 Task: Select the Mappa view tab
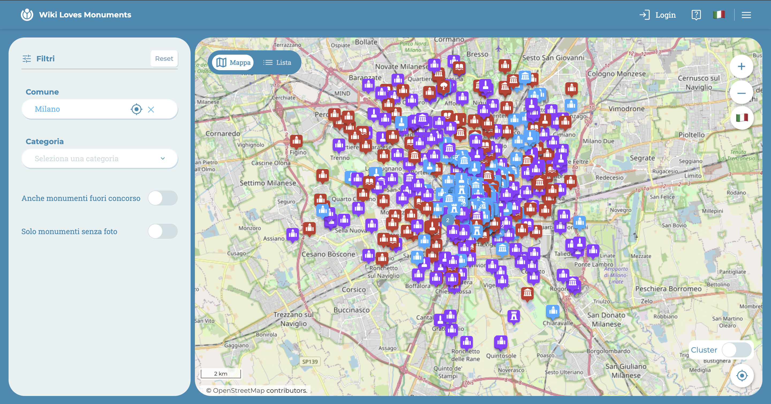tap(233, 62)
